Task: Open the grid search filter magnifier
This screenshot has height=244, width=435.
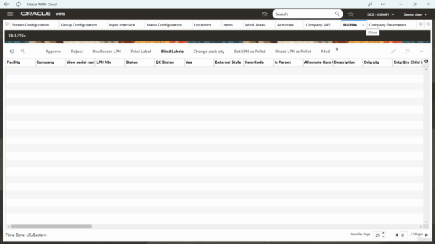Action: click(23, 52)
